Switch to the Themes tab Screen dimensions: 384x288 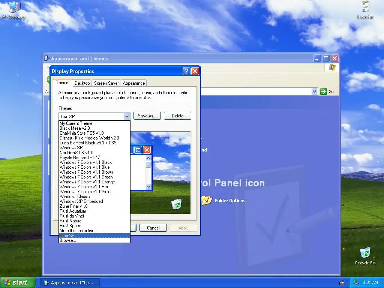point(63,82)
